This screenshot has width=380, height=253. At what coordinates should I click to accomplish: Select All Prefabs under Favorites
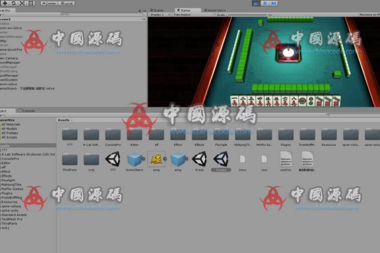pos(10,133)
